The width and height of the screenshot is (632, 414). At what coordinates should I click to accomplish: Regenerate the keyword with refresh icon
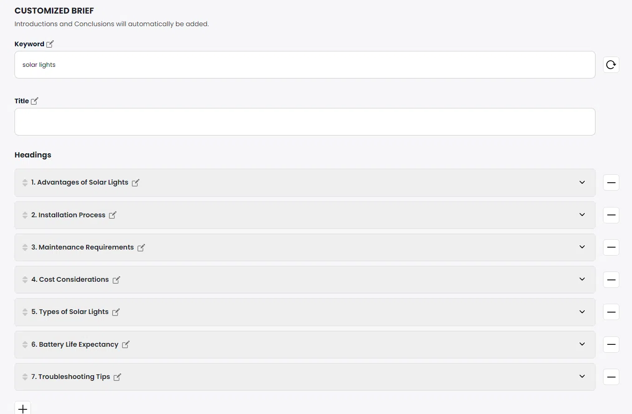[611, 65]
